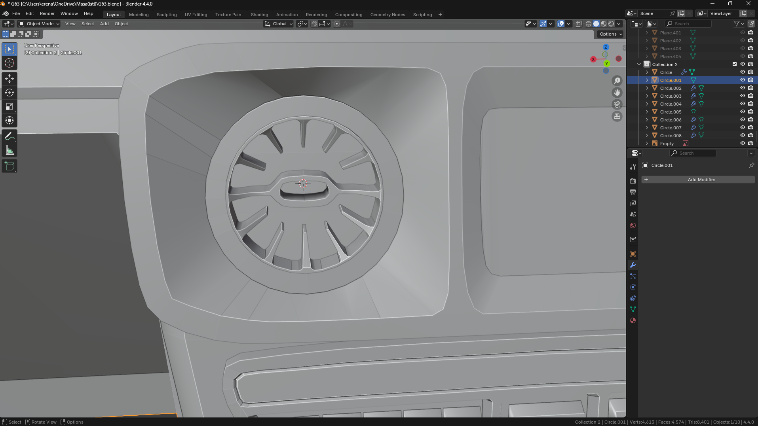Collapse the Collection 2 tree

(x=639, y=64)
